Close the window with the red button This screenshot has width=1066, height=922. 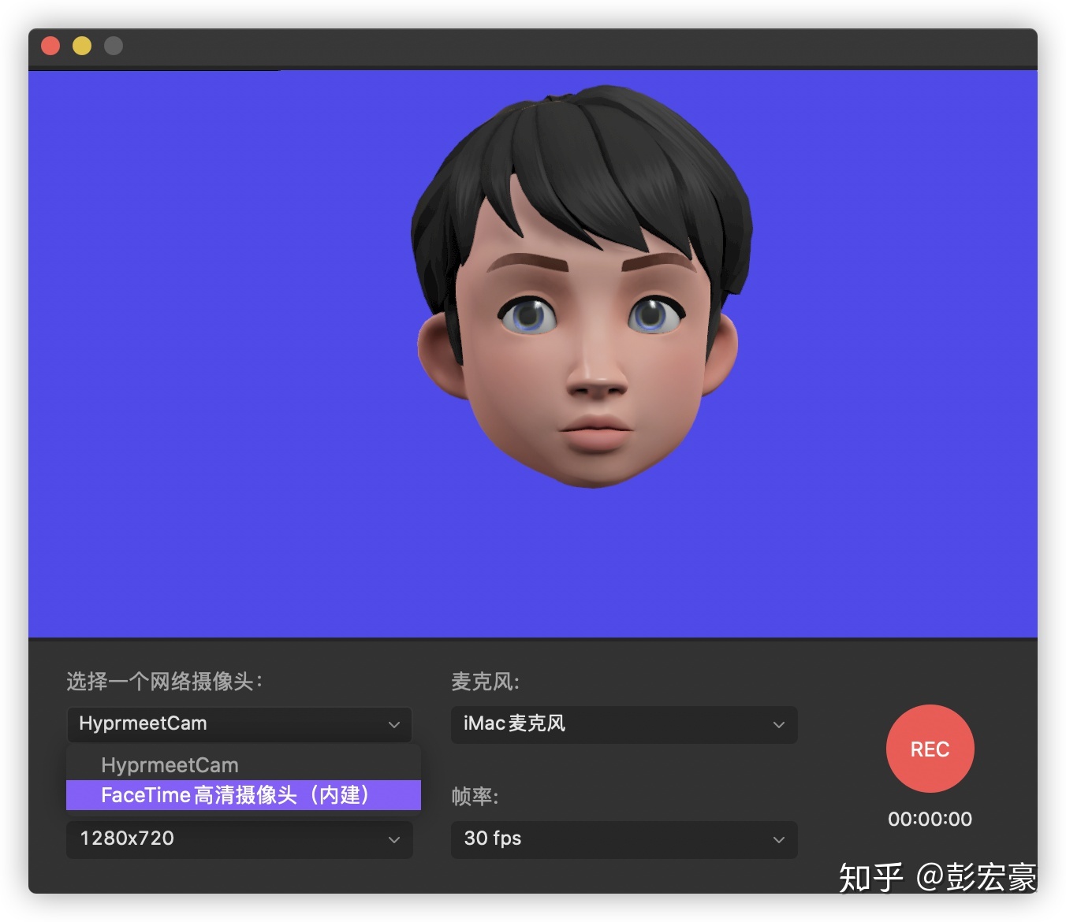[50, 46]
